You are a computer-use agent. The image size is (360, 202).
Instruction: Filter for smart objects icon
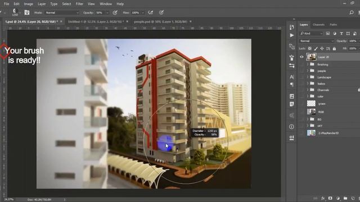tap(355, 34)
